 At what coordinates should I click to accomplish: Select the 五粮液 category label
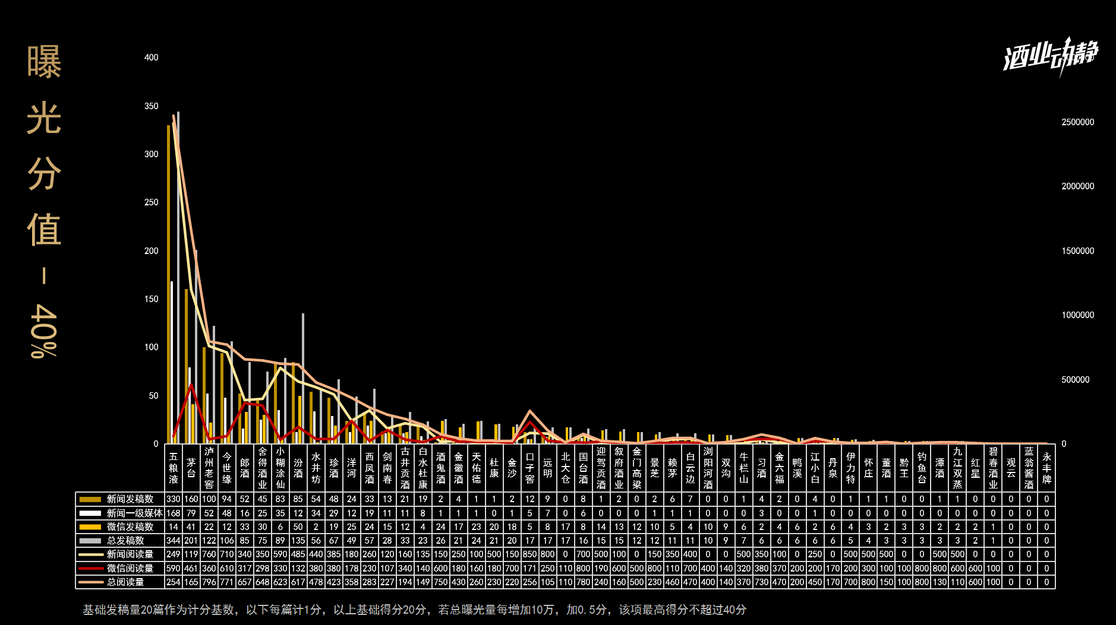[173, 468]
